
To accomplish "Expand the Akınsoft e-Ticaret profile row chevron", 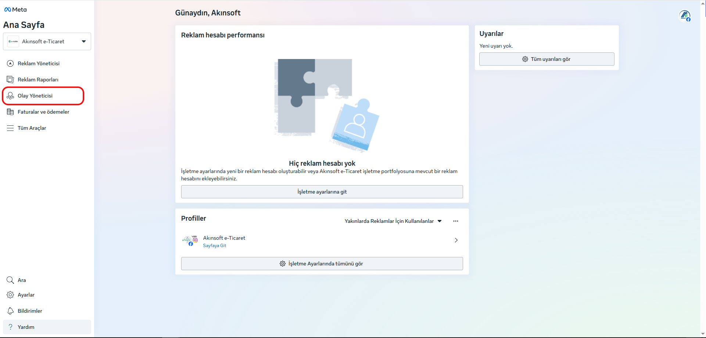I will coord(456,240).
